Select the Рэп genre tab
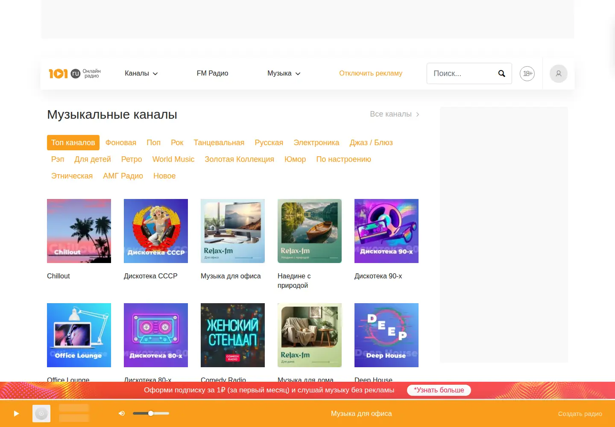615x427 pixels. click(58, 159)
